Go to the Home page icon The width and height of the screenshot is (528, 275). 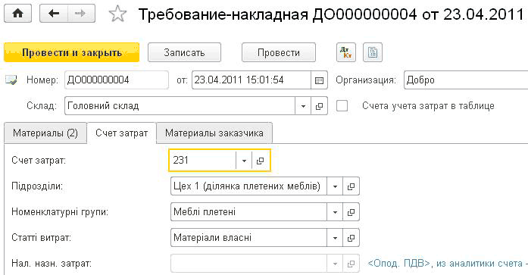17,14
